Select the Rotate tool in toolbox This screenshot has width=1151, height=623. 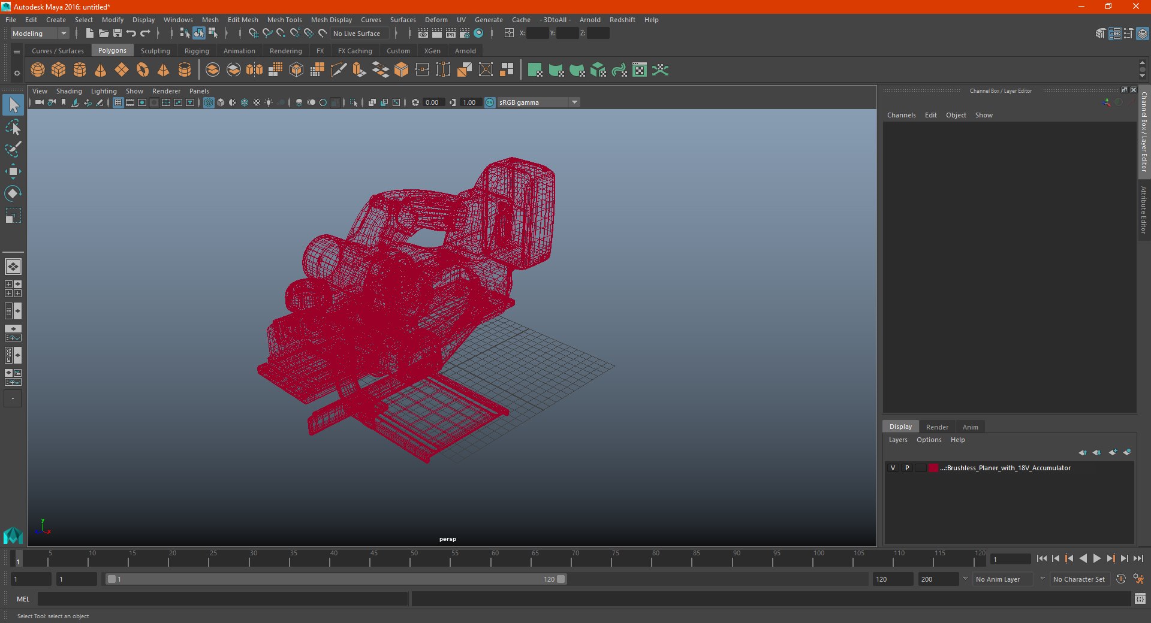point(13,193)
